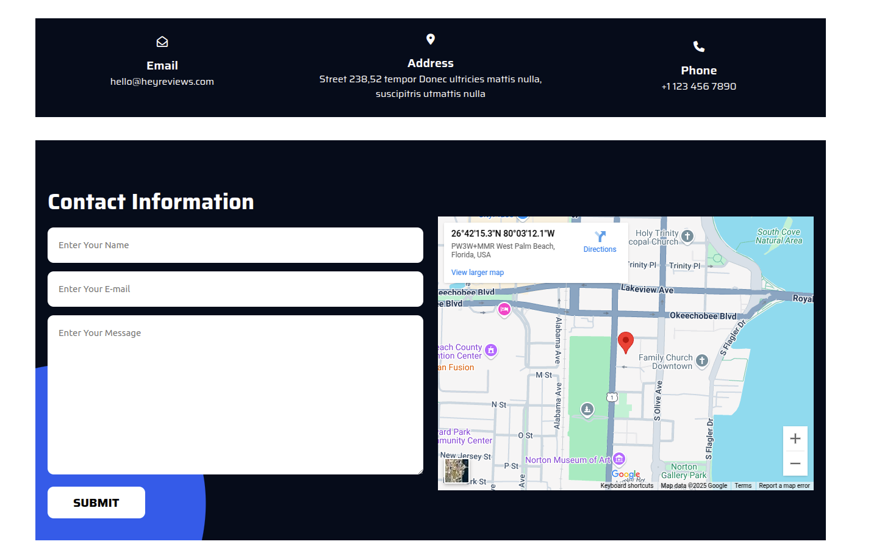Click the Norton Gallery Park label
Screen dimensions: 871x558
684,471
